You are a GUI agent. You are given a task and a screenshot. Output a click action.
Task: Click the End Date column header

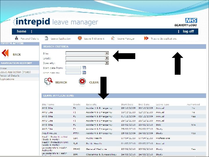(144, 104)
